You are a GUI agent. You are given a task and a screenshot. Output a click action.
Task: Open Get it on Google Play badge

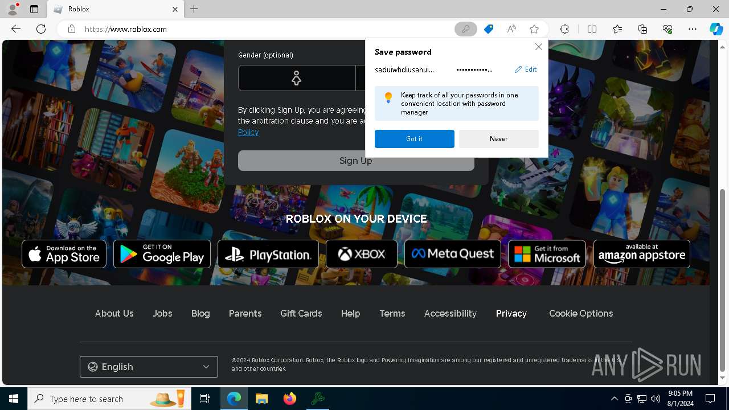[x=162, y=254]
